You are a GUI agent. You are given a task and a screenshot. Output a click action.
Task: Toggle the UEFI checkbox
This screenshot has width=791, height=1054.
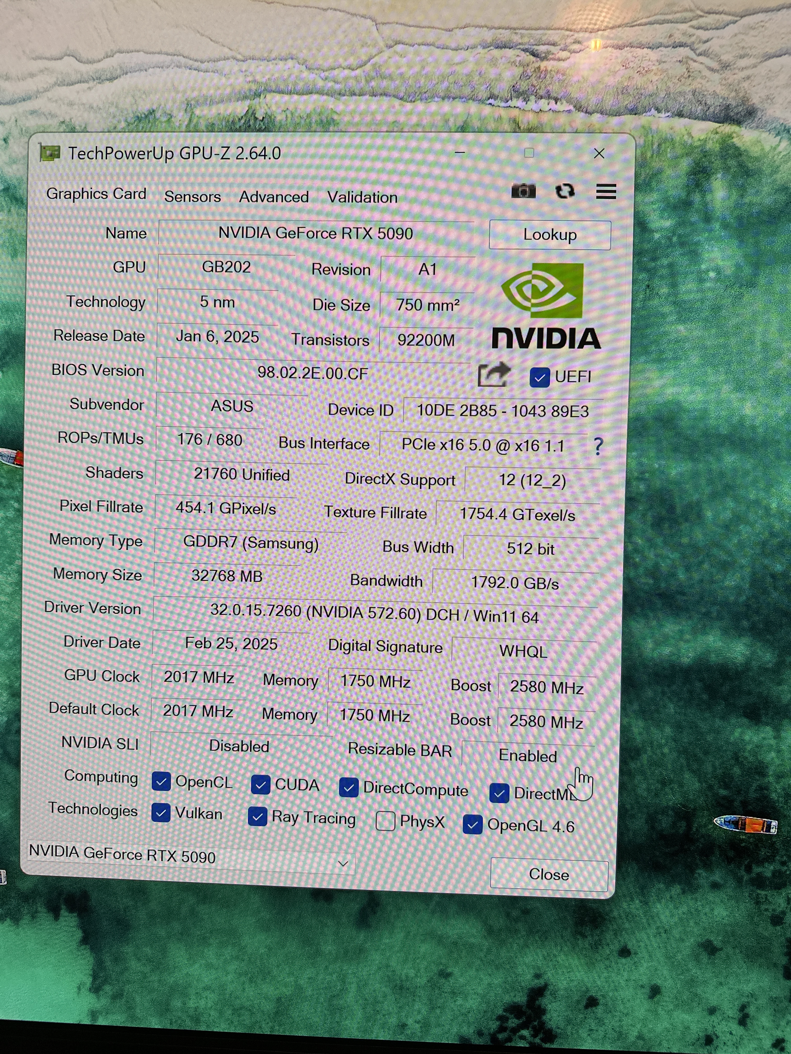(x=540, y=377)
